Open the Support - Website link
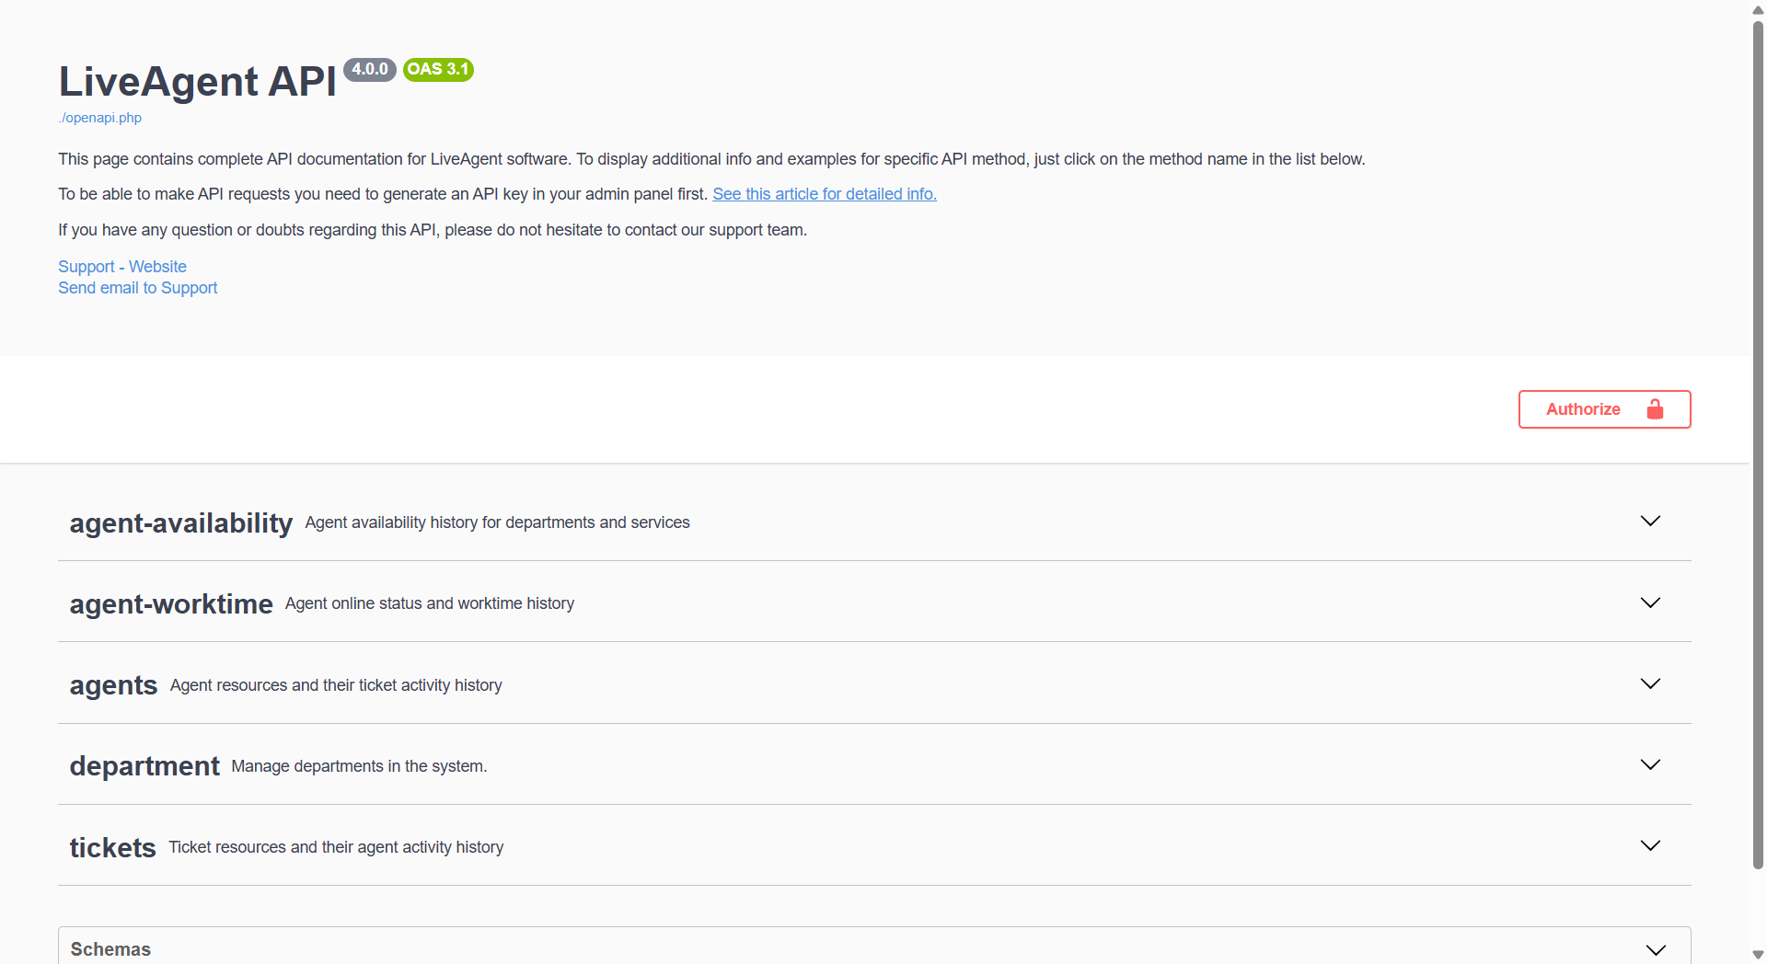Screen dimensions: 1767x964 tap(122, 267)
